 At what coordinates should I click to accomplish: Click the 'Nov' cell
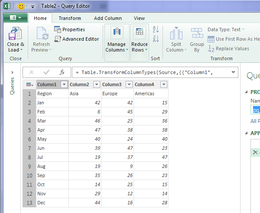coord(52,194)
